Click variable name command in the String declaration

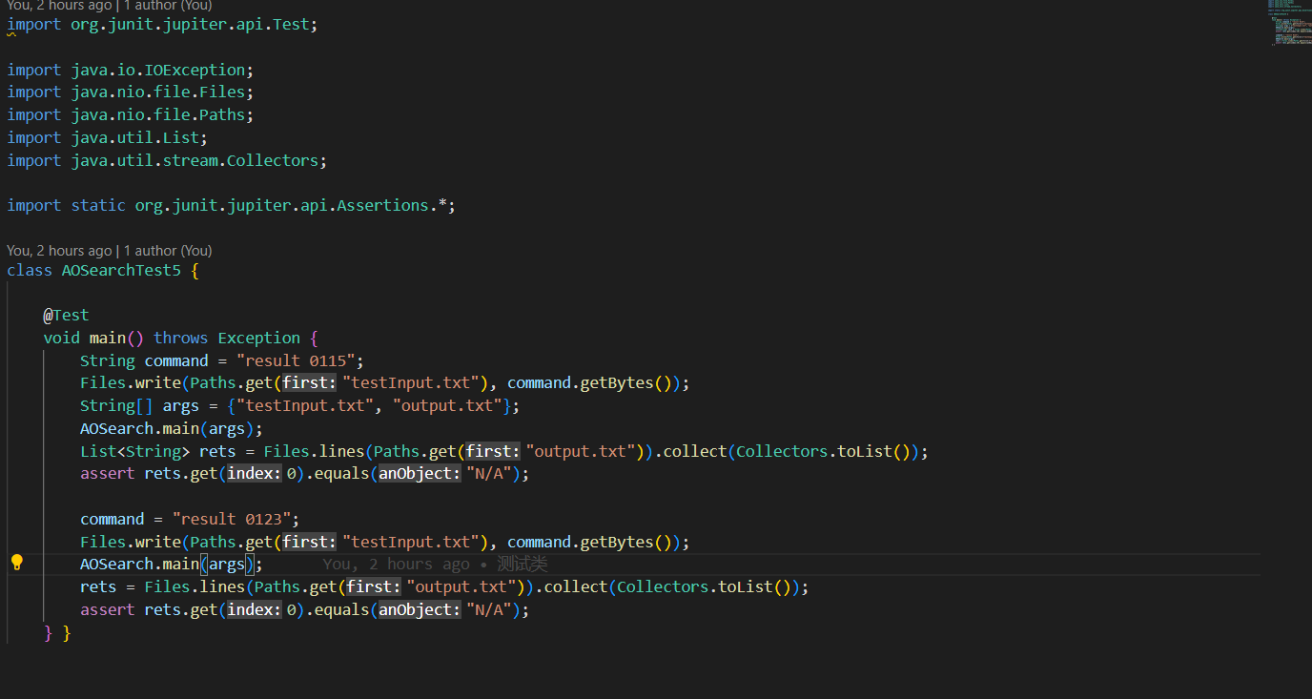coord(176,360)
